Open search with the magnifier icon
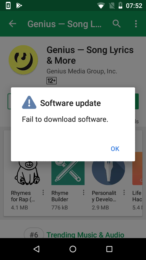The height and width of the screenshot is (260, 146). pos(116,24)
